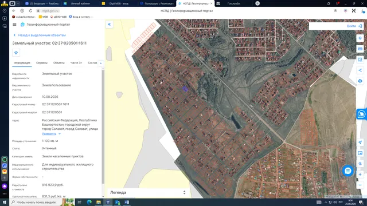Image resolution: width=367 pixels, height=206 pixels.
Task: Open the round chat support button
Action: 348,171
